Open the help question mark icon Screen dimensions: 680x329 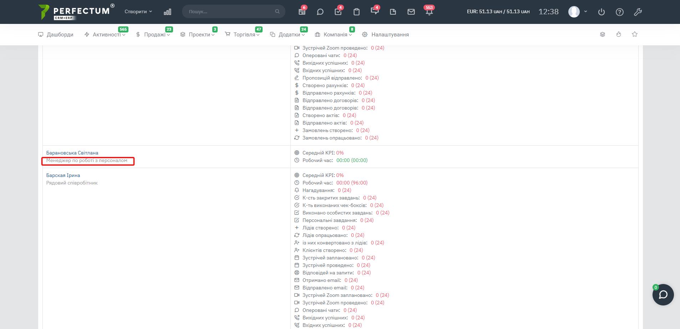point(620,12)
